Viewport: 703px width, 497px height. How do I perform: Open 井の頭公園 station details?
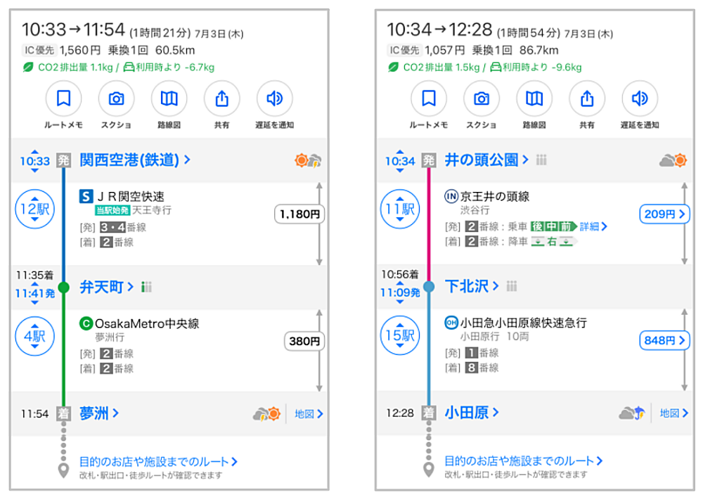click(x=486, y=160)
